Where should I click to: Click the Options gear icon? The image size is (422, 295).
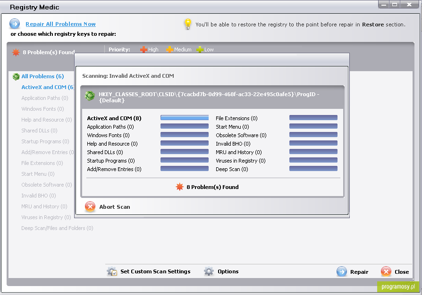209,271
